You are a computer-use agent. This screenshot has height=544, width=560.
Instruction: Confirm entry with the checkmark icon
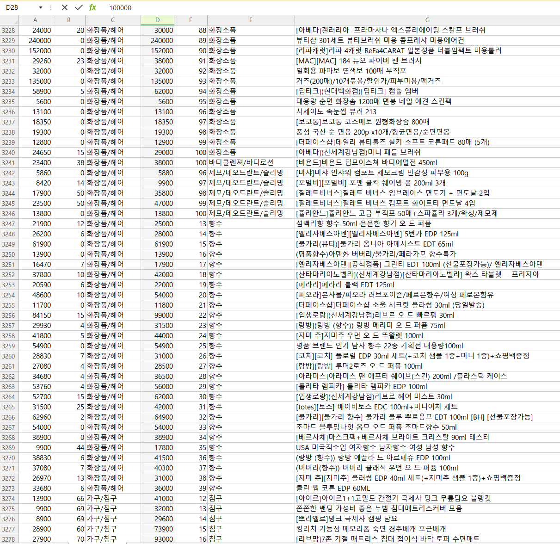click(79, 7)
